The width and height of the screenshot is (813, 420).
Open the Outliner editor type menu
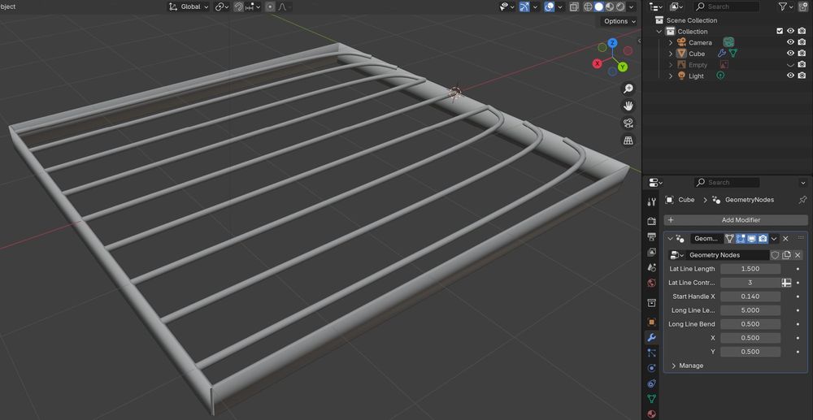656,6
